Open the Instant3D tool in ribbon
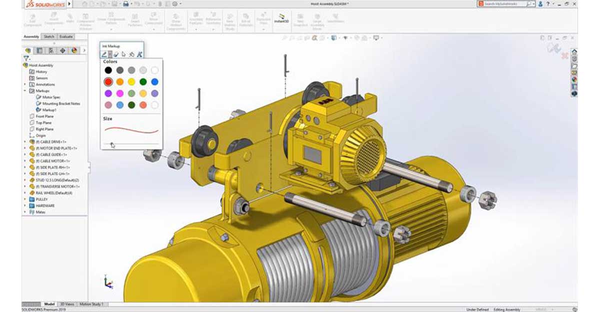600x312 pixels. pyautogui.click(x=282, y=18)
